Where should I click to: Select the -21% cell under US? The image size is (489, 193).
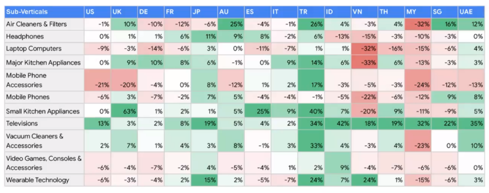[97, 80]
